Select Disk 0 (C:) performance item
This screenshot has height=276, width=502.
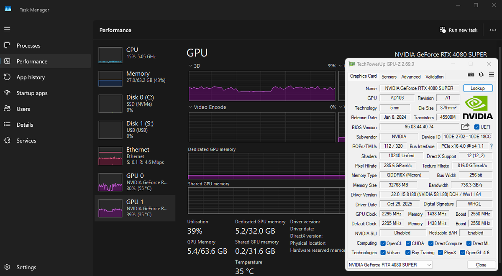click(135, 104)
